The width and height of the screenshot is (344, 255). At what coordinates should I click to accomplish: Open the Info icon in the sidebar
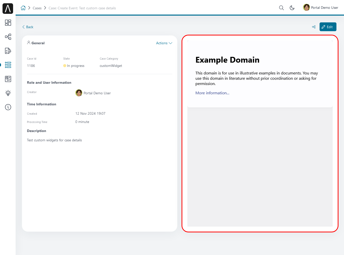point(8,107)
